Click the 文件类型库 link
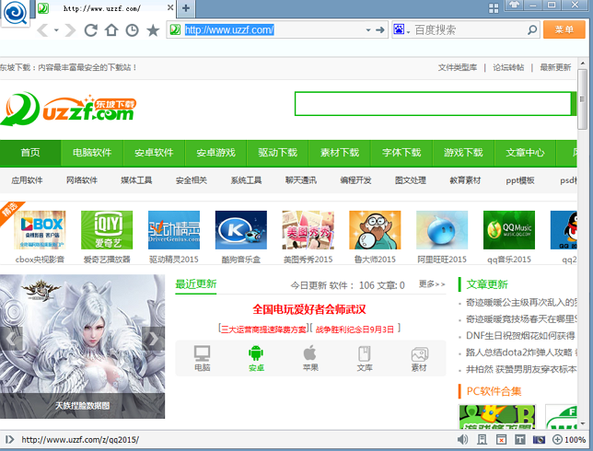The height and width of the screenshot is (451, 593). 458,67
